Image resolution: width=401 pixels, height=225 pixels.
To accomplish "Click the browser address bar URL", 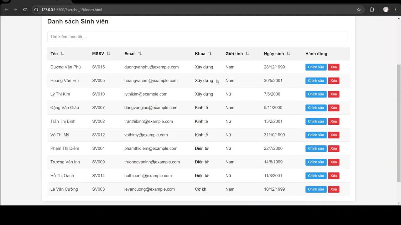I will 72,10.
